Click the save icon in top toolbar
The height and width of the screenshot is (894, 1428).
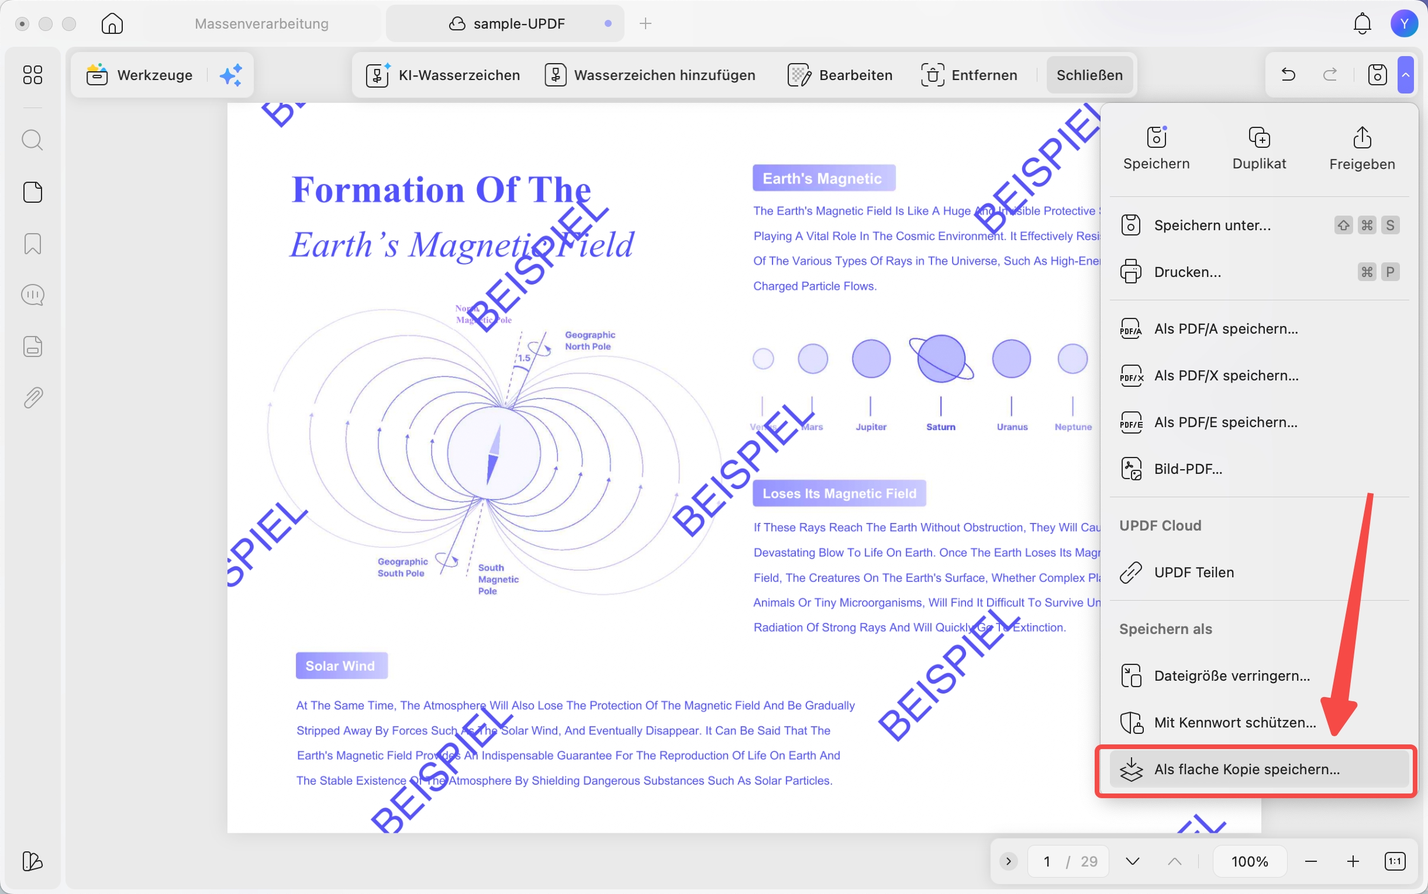(1377, 75)
